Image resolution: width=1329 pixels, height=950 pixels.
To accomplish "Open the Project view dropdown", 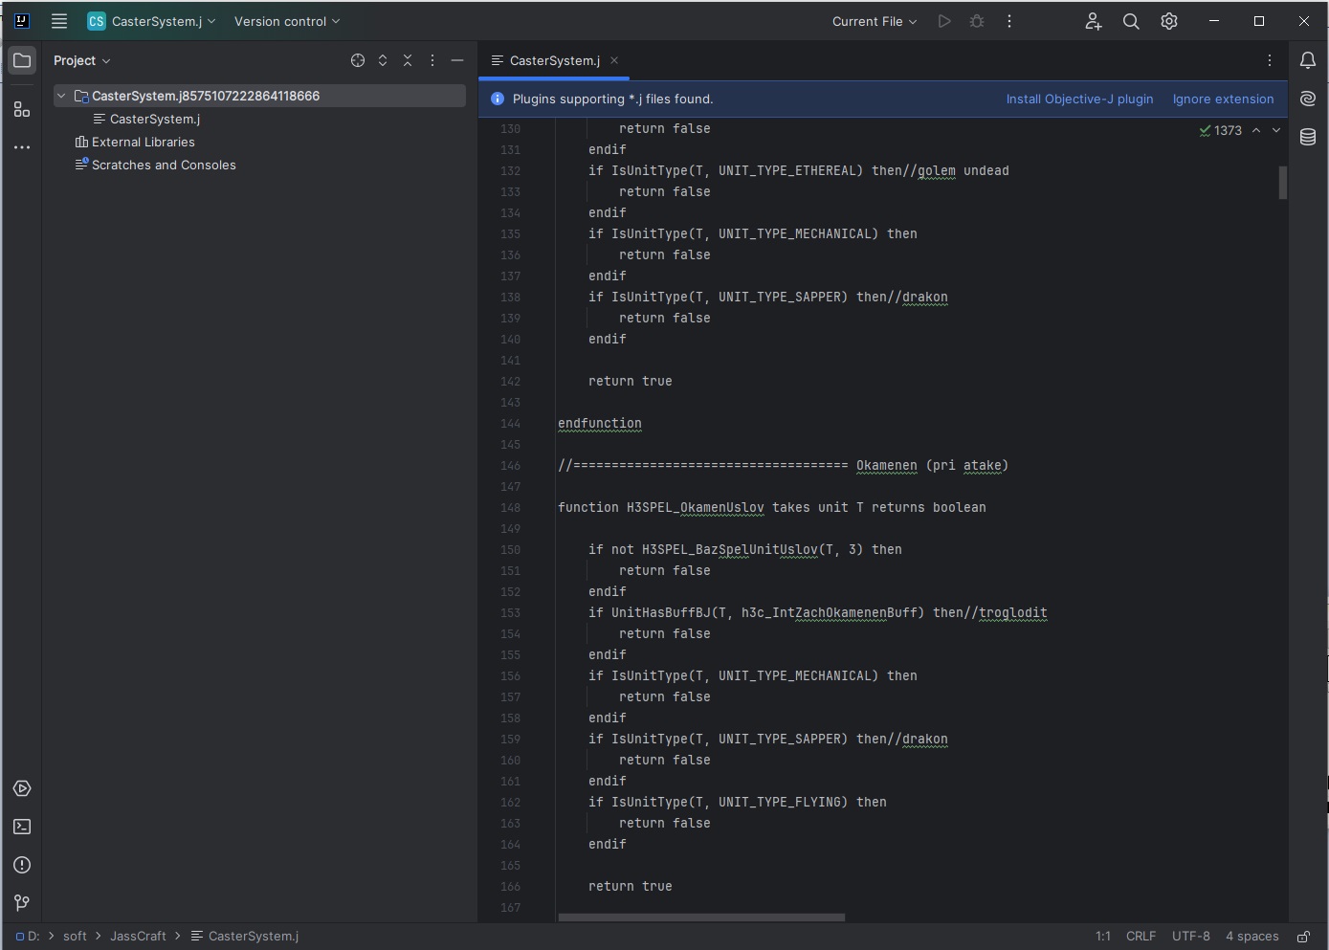I will click(81, 60).
